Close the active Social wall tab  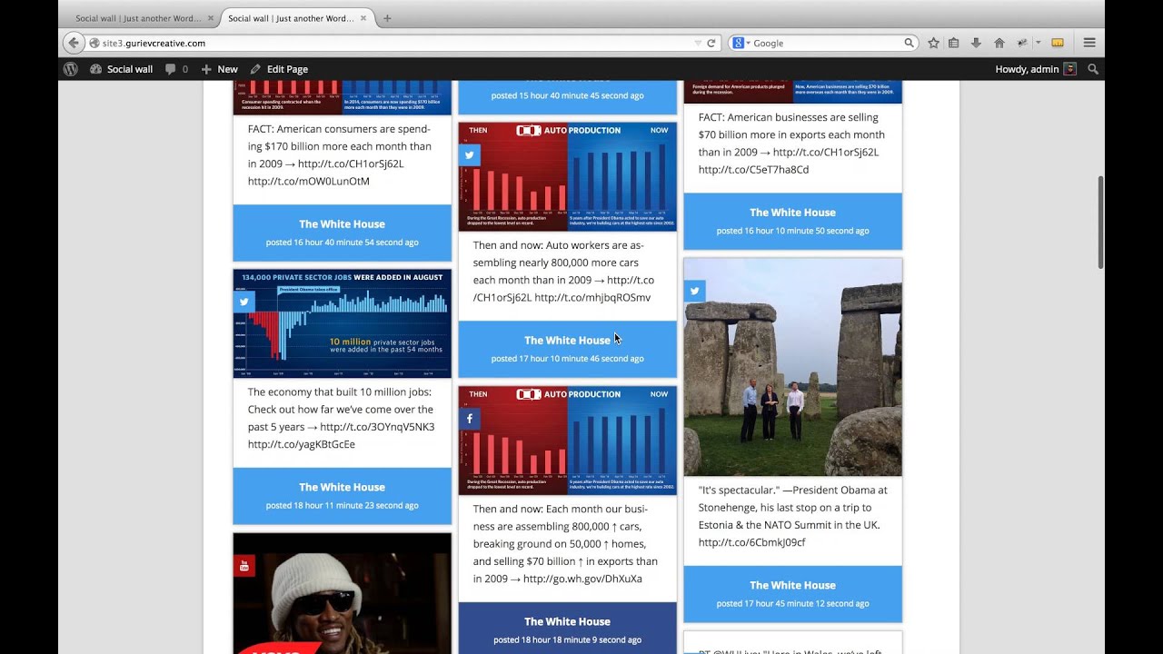[363, 18]
